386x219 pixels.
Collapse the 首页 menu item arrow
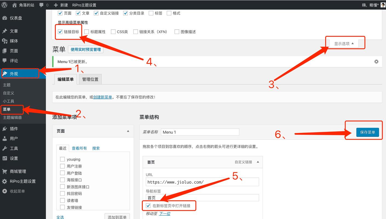point(258,162)
